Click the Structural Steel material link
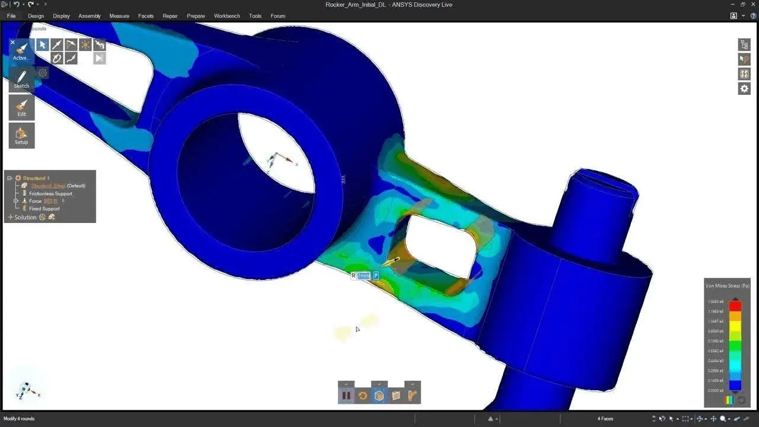The image size is (759, 427). tap(47, 186)
